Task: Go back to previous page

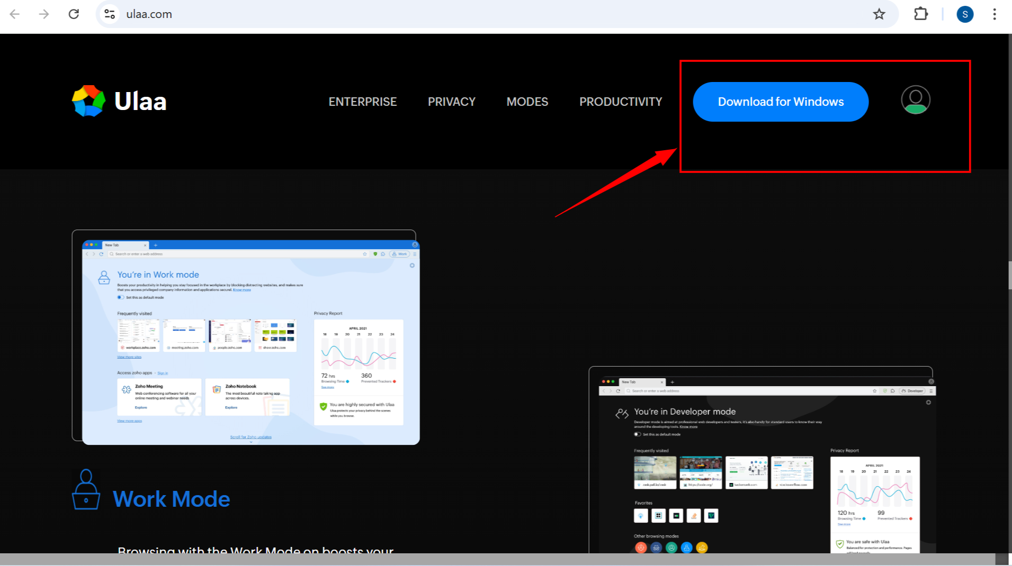Action: (15, 14)
